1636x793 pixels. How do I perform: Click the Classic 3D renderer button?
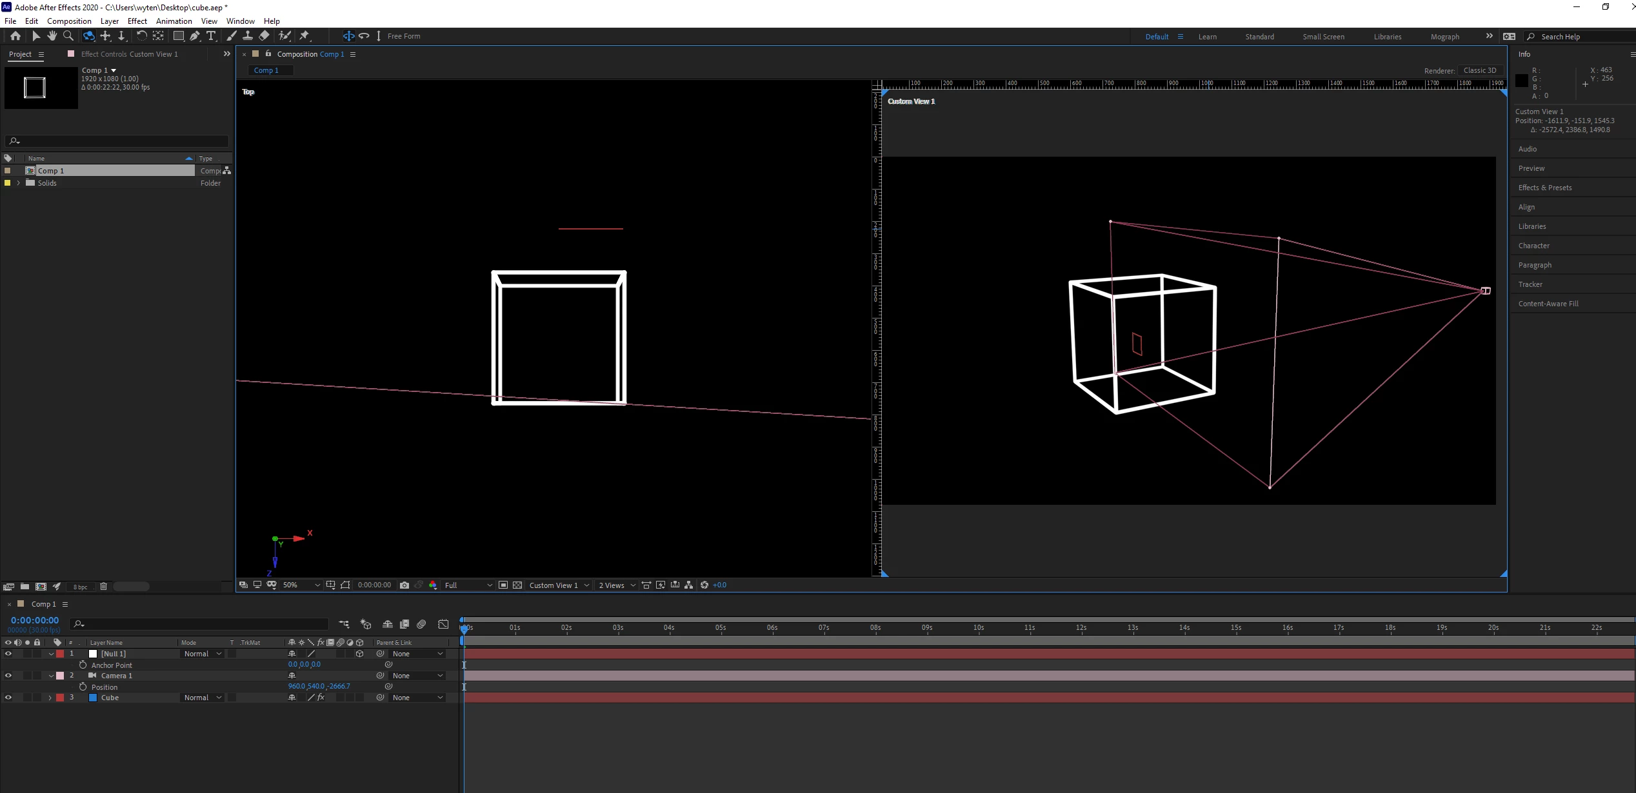(x=1479, y=70)
